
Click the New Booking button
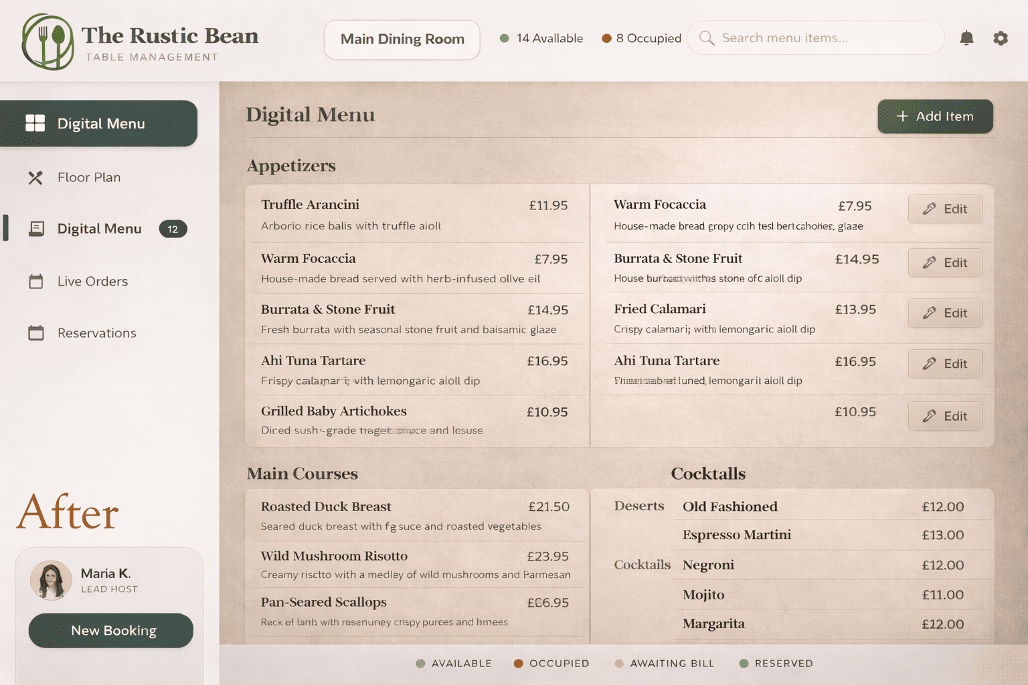[x=111, y=630]
